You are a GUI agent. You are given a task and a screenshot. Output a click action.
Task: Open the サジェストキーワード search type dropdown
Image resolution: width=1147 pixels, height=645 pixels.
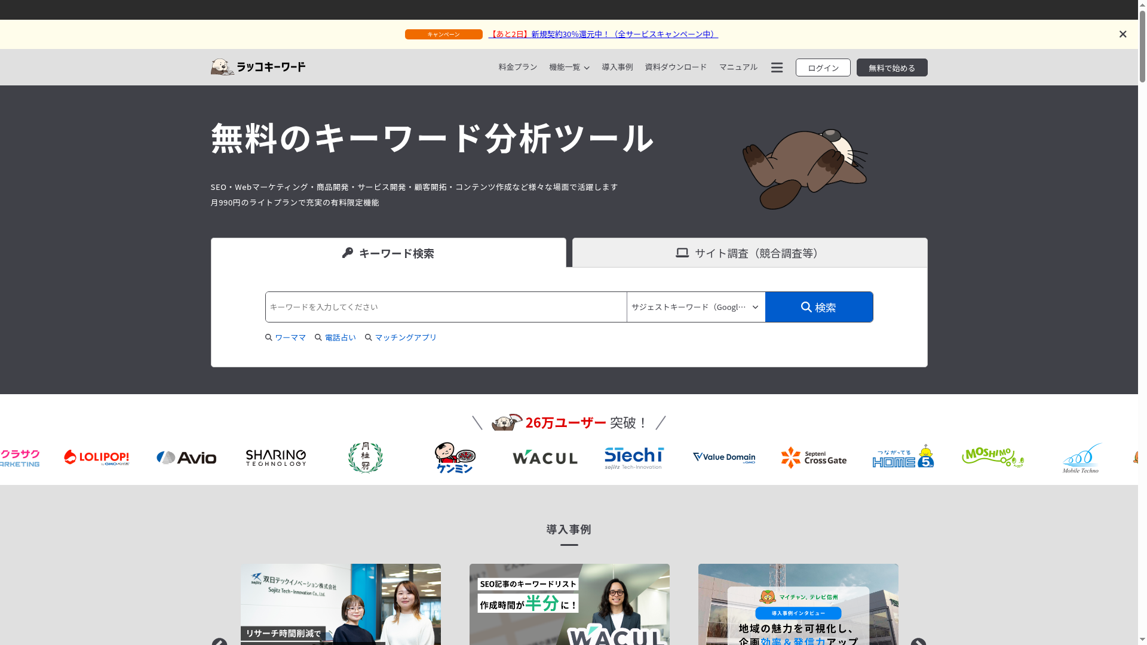pos(696,307)
